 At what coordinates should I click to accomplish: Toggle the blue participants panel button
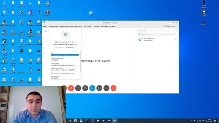tap(92, 88)
